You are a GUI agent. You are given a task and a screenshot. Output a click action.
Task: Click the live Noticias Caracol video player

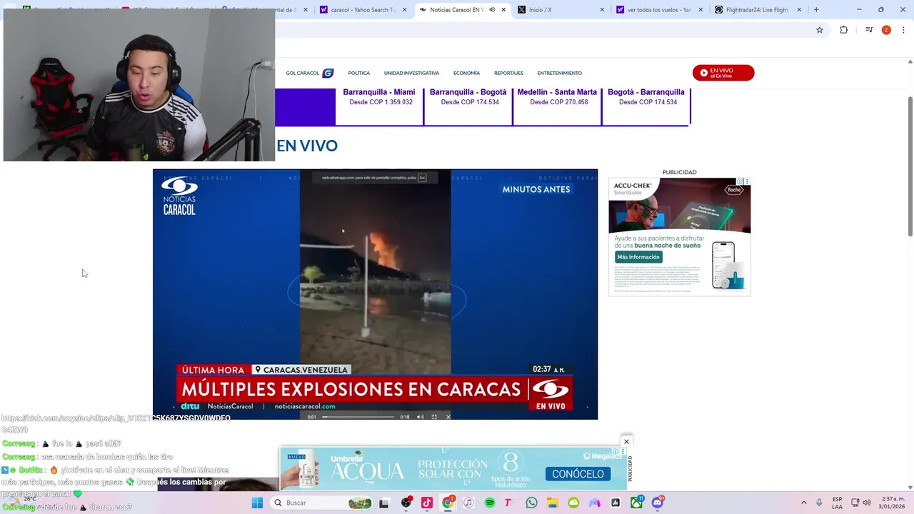click(375, 294)
